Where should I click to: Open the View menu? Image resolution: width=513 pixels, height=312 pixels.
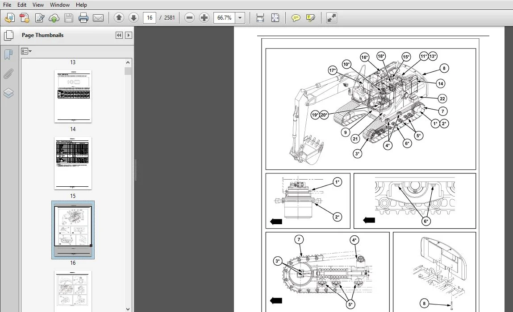pos(38,5)
